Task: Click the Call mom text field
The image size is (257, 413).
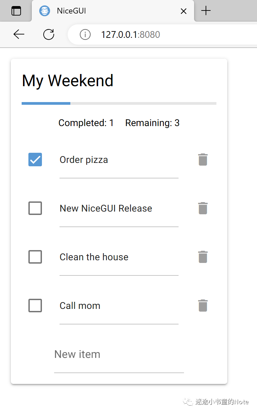Action: click(119, 306)
